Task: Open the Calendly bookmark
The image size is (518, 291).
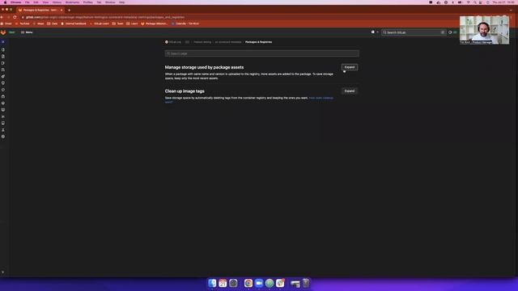Action: 185,23
